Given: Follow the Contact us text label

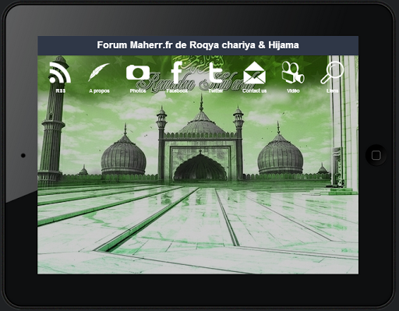Looking at the screenshot, I should [x=255, y=90].
